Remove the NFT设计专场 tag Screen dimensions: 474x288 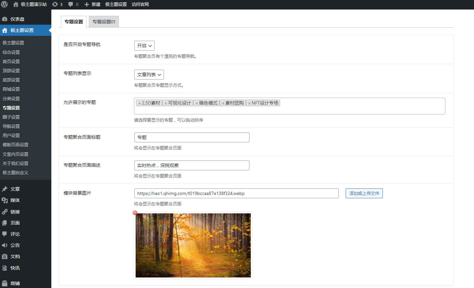click(249, 103)
